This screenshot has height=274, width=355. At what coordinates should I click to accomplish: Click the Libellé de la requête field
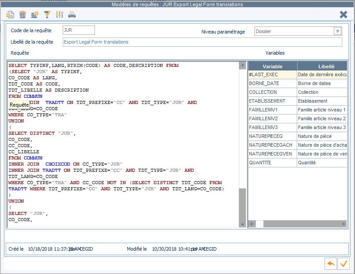pos(202,42)
